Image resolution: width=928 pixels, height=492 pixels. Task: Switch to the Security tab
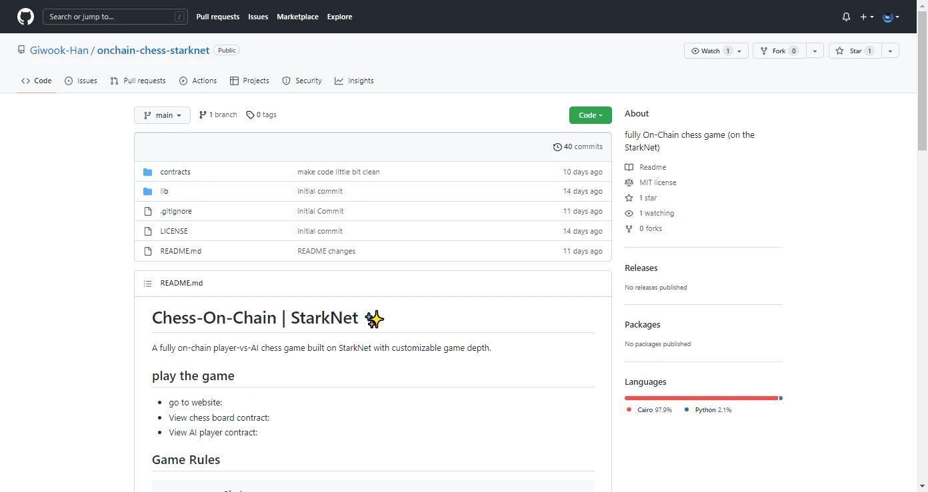click(x=302, y=81)
